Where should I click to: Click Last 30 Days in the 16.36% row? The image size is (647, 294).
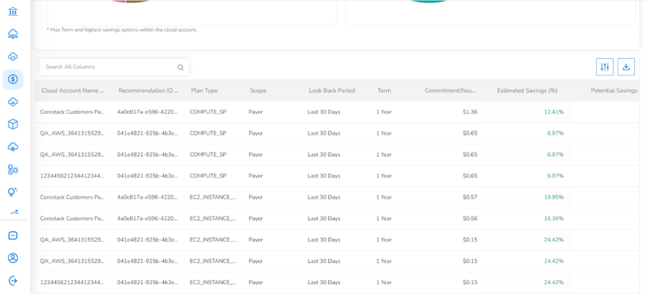click(324, 219)
